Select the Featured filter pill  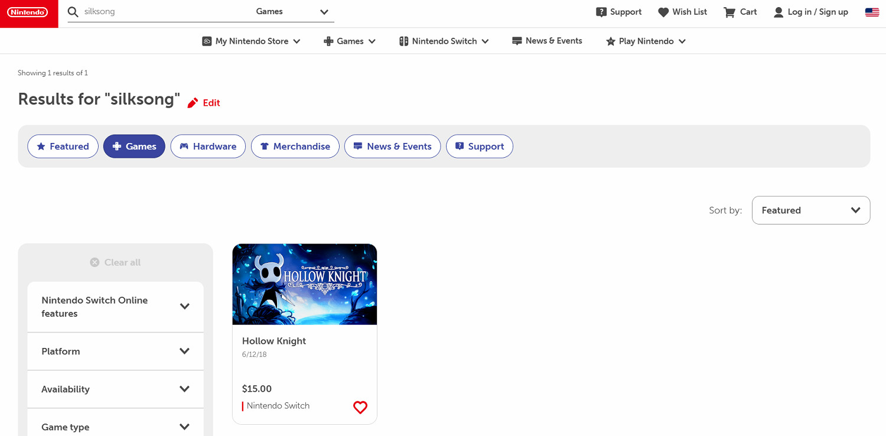pos(63,147)
